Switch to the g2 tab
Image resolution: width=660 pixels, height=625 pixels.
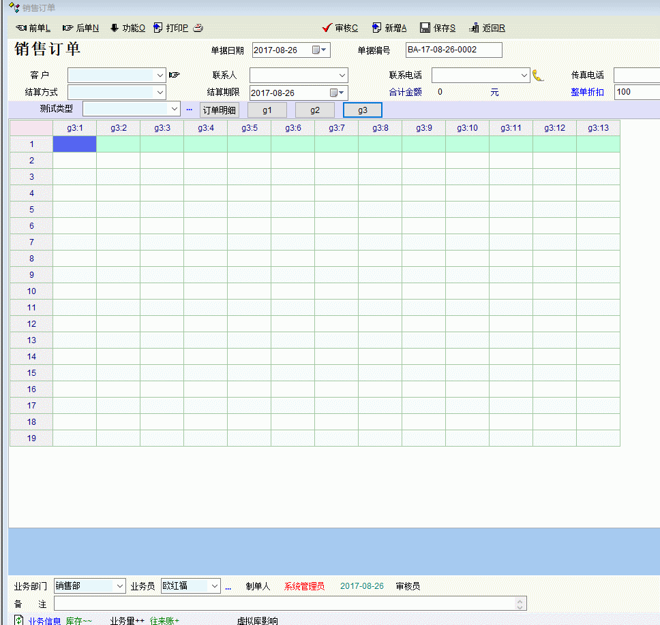[x=314, y=110]
